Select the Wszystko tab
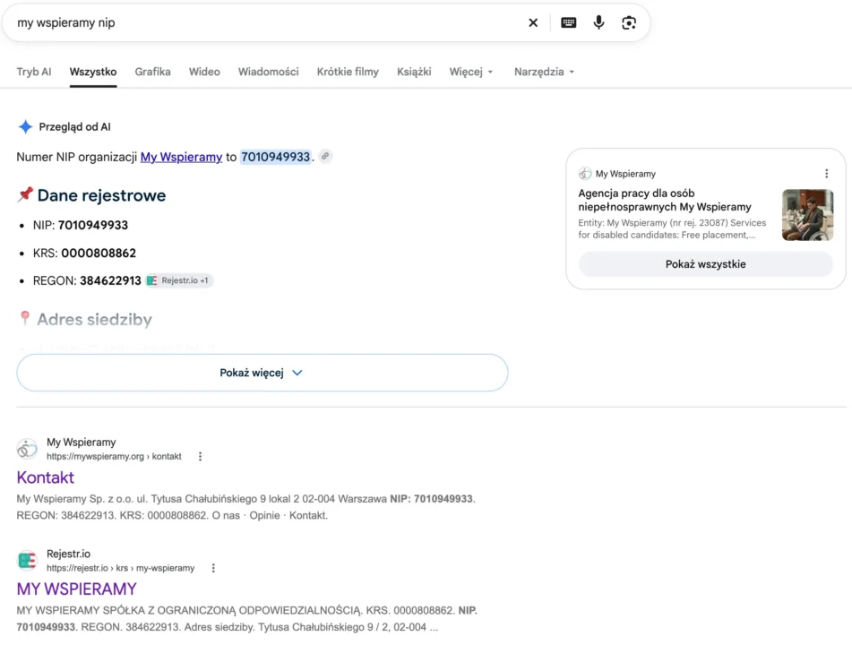Image resolution: width=852 pixels, height=645 pixels. tap(93, 72)
